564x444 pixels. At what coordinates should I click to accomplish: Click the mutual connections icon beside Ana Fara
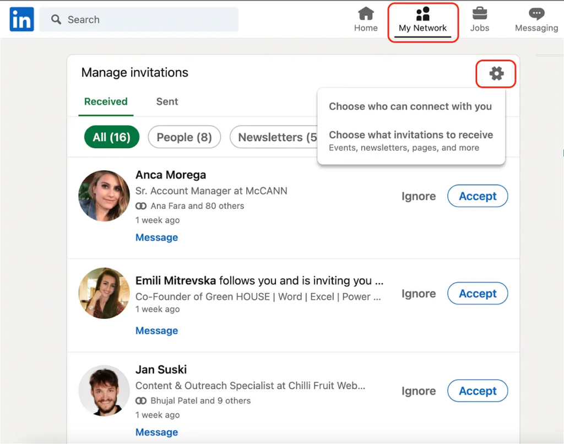tap(142, 206)
